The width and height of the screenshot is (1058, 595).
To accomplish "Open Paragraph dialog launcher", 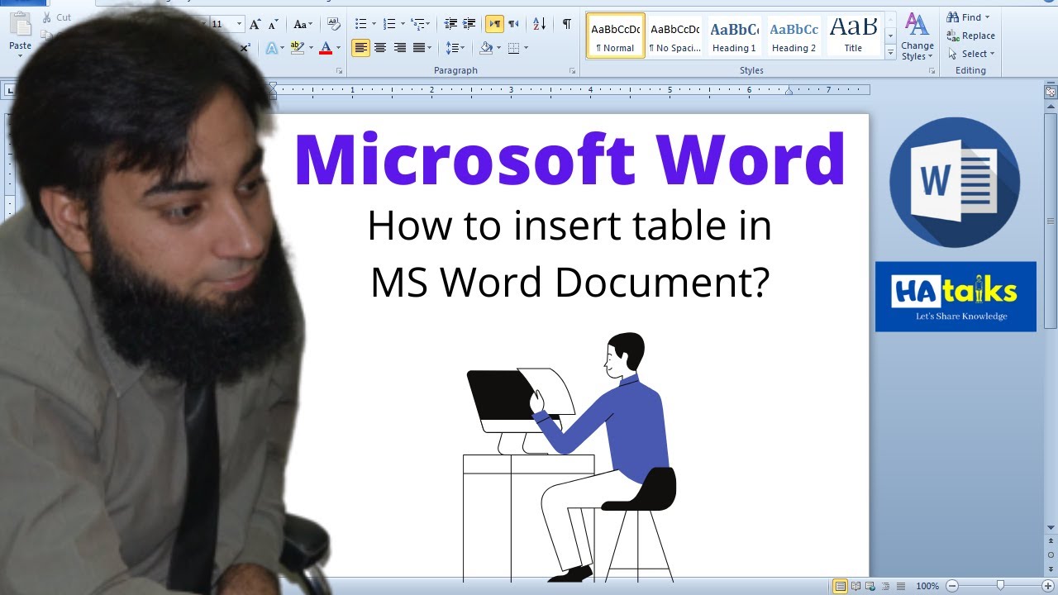I will (572, 71).
